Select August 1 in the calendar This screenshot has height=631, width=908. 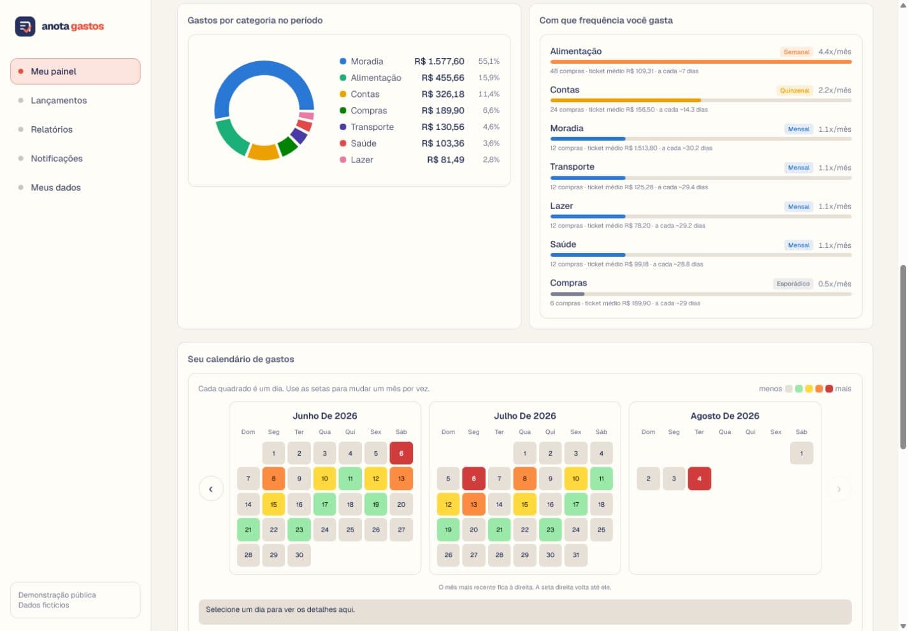(802, 453)
